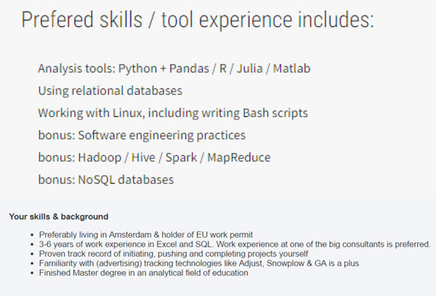
Task: Click 'Proven track record of initiating' bullet
Action: [174, 254]
